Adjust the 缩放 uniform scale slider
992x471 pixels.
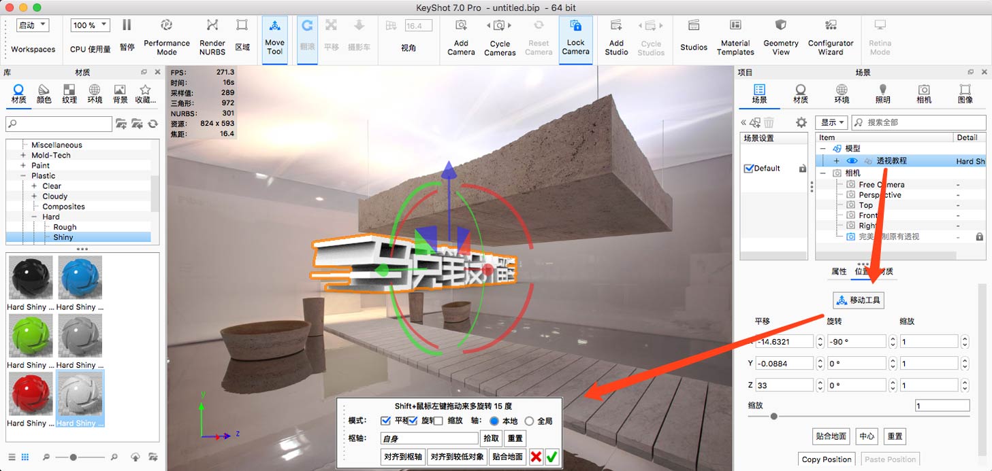coord(773,416)
